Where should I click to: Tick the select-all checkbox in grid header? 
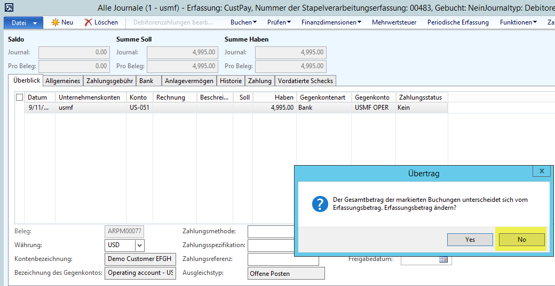[20, 97]
